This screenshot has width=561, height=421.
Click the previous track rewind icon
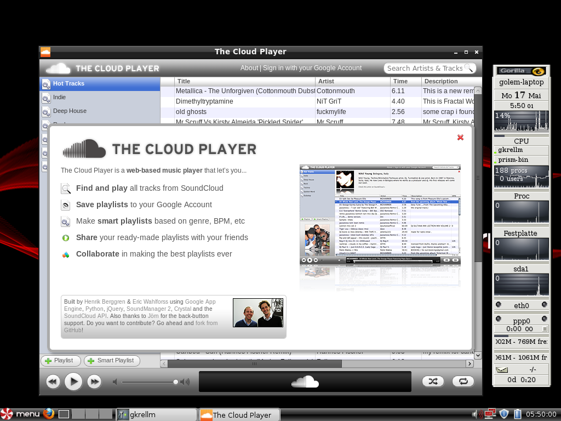(x=53, y=382)
